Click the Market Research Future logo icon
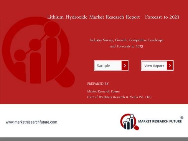Screen dimensions: 188x141 coord(129,122)
